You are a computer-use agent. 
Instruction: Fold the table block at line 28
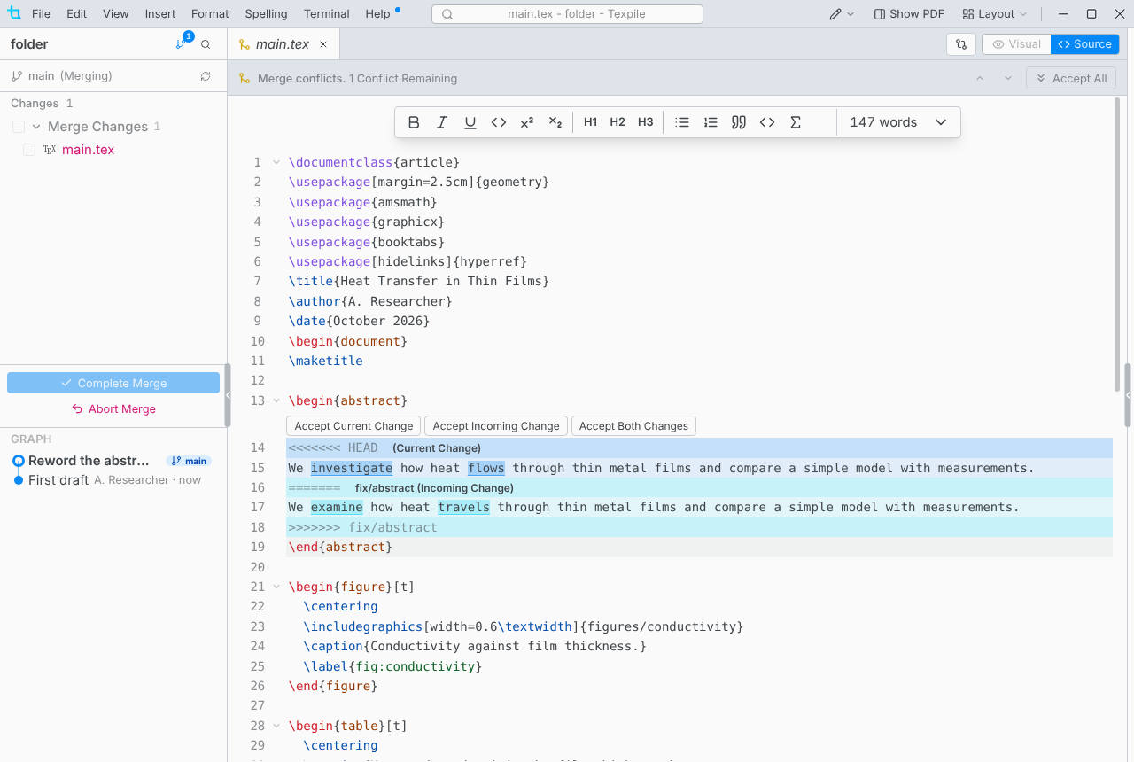[x=276, y=726]
